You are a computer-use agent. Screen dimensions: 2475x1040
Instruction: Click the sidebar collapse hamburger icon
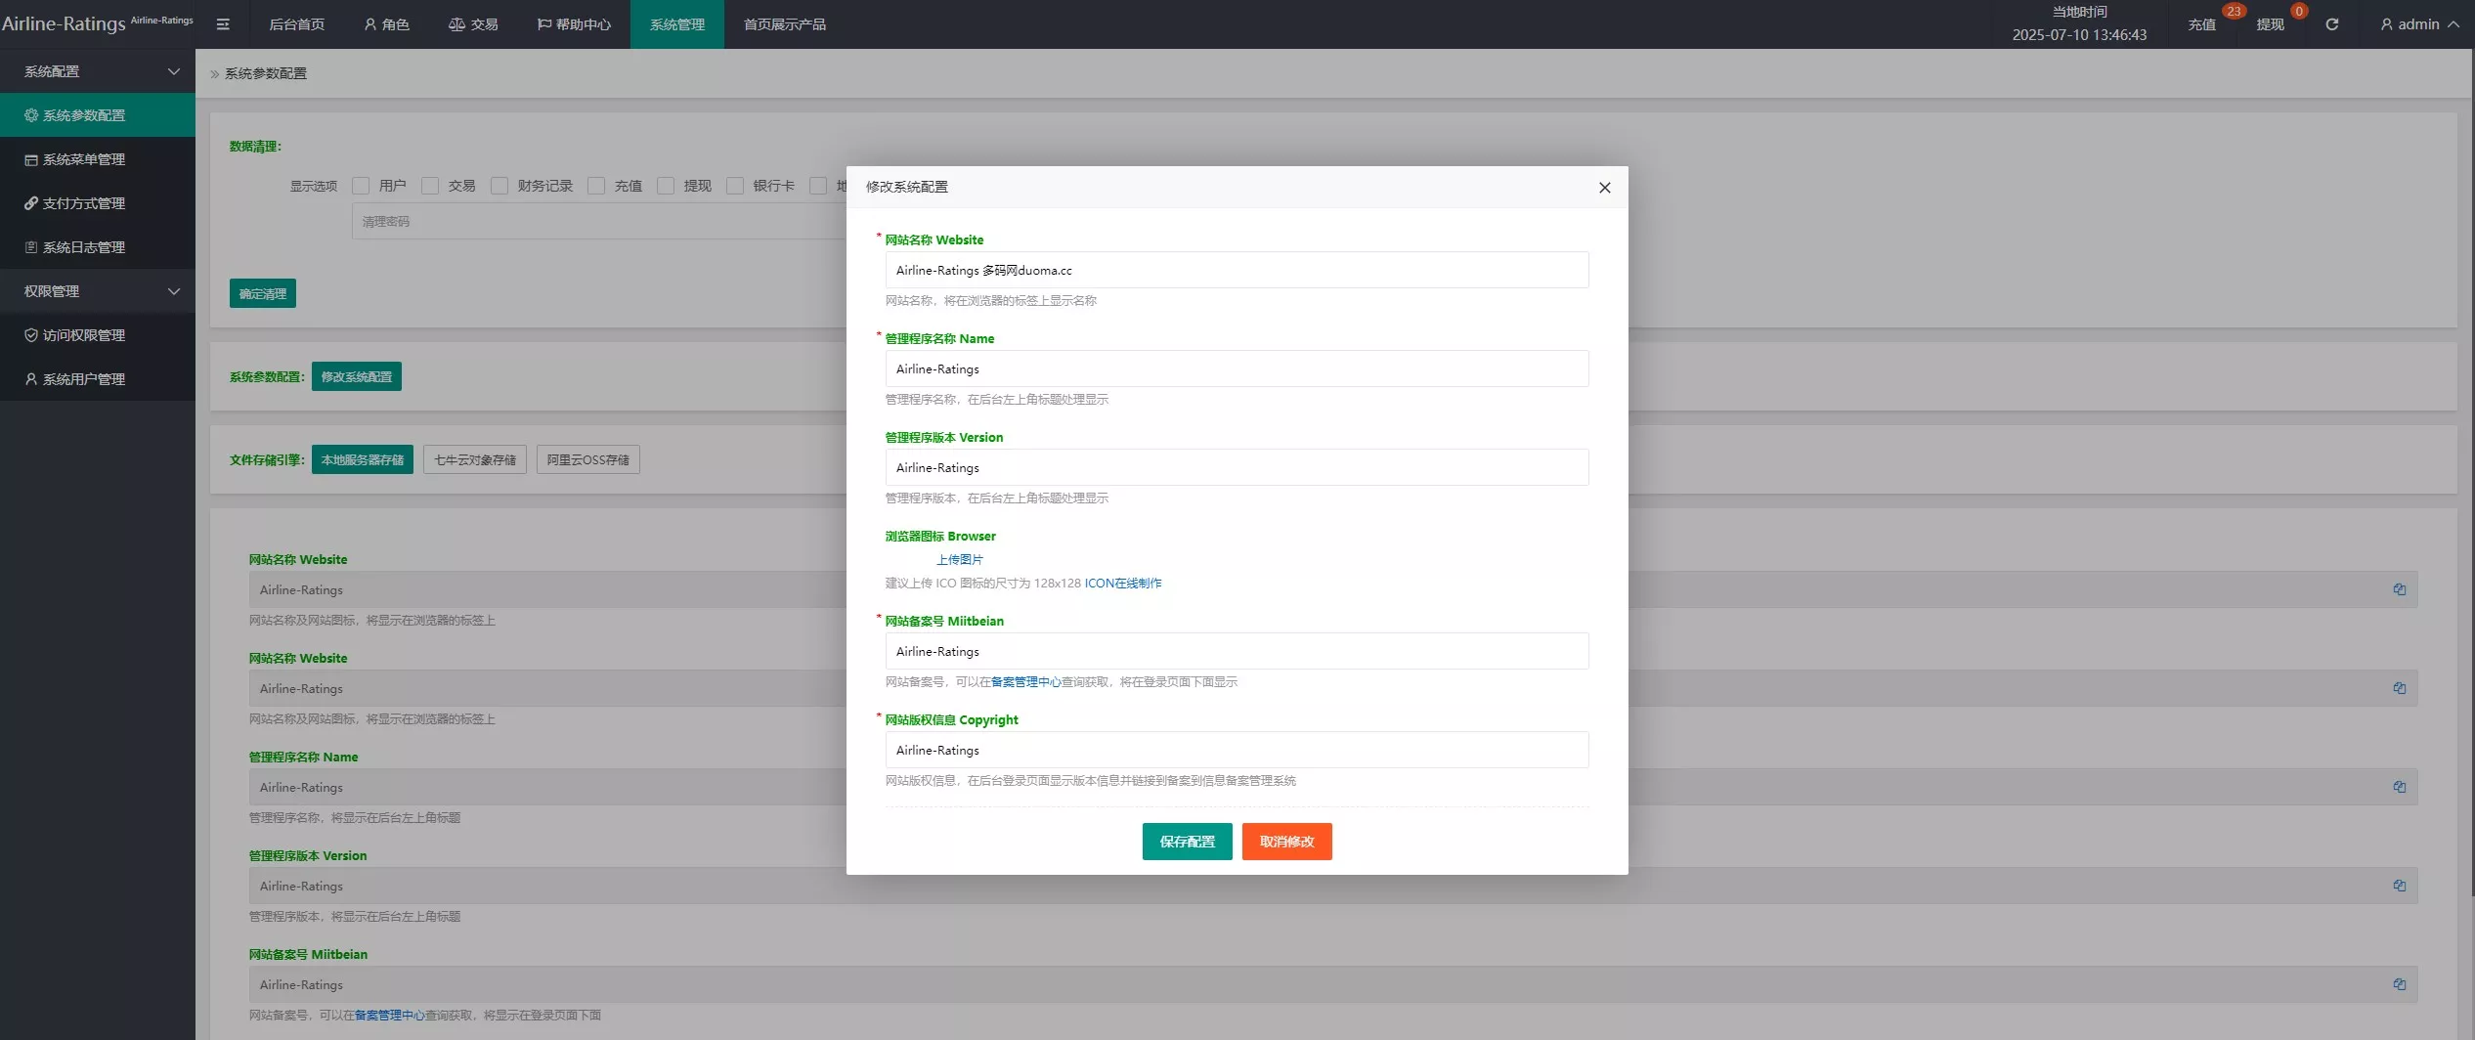pyautogui.click(x=223, y=24)
